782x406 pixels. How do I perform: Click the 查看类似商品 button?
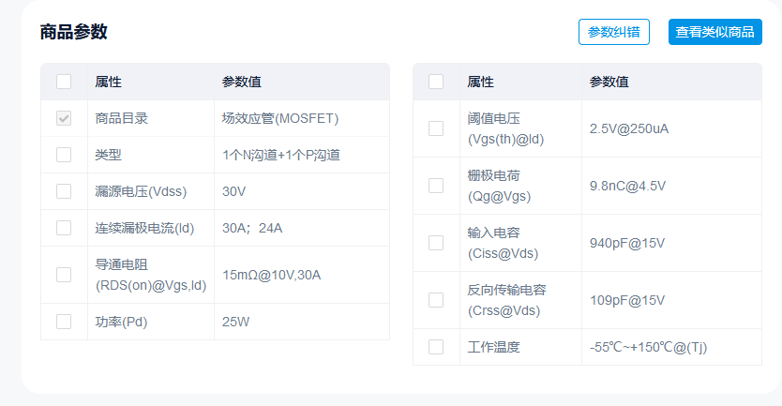(x=714, y=32)
